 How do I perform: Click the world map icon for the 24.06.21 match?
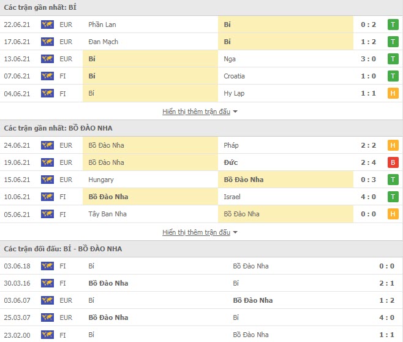pos(47,145)
